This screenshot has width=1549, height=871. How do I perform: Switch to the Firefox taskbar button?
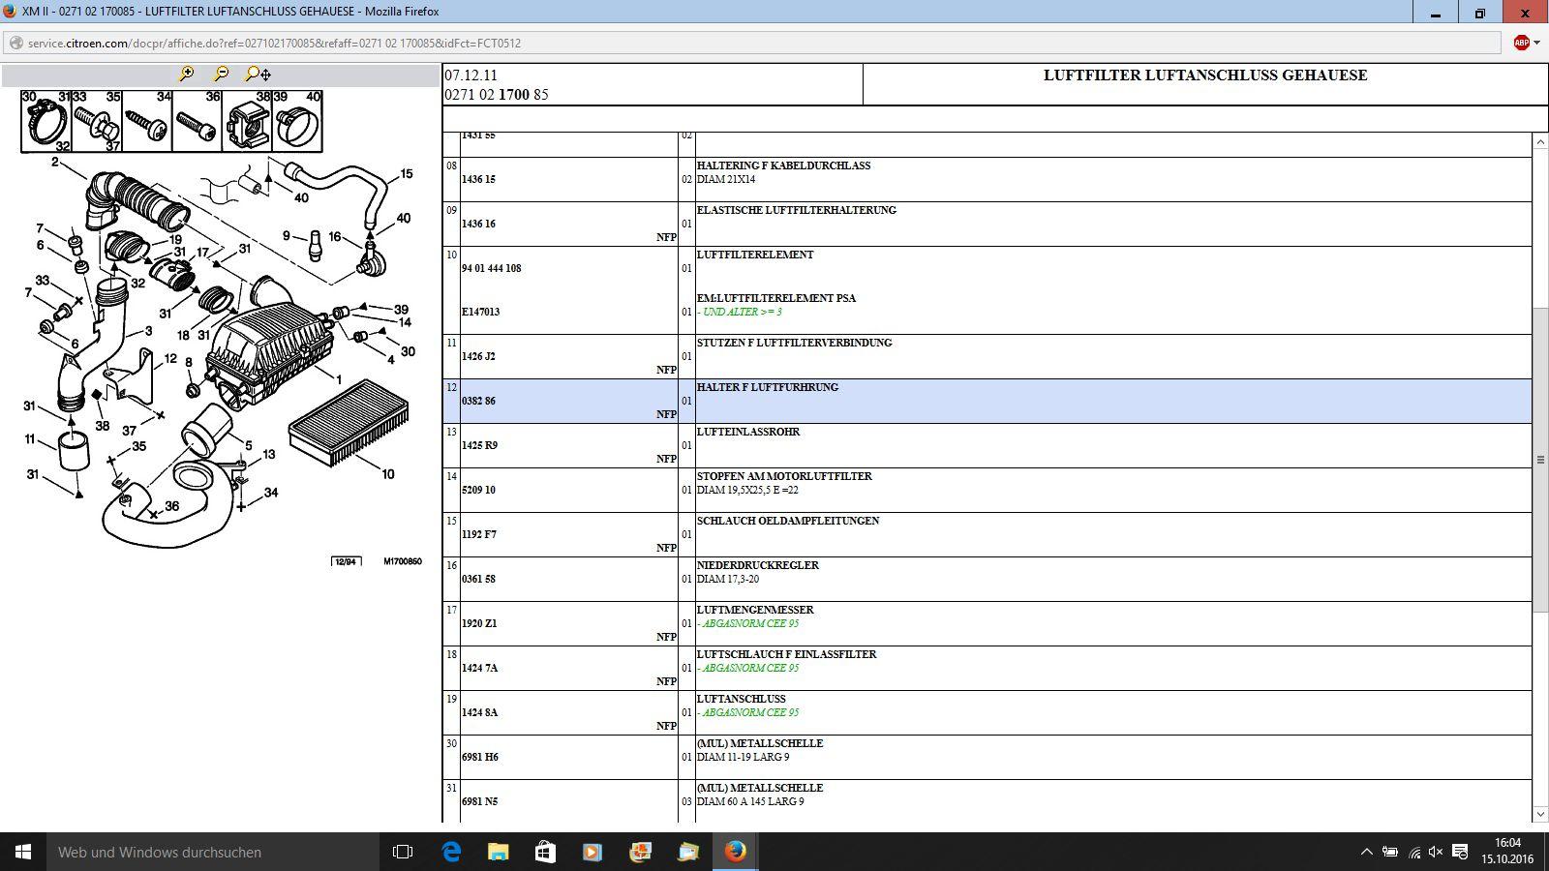[x=736, y=852]
